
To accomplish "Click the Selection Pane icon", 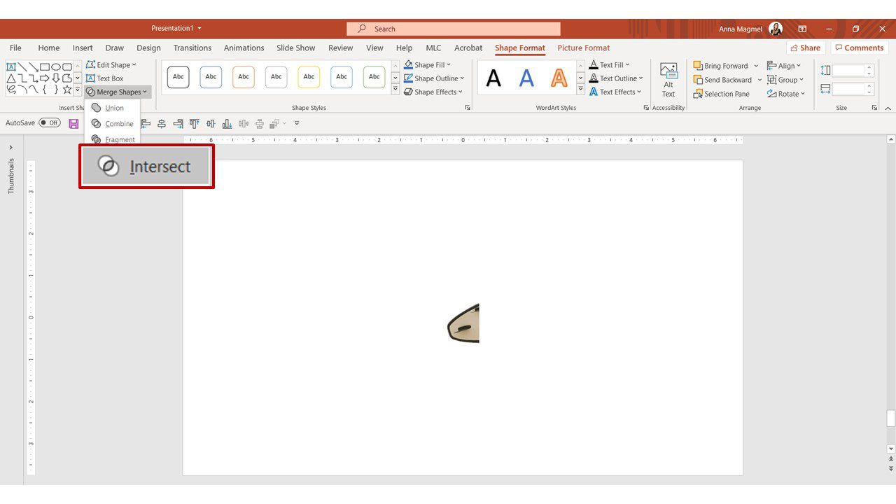I will pos(698,94).
